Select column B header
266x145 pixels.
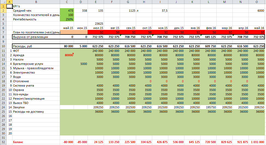click(x=36, y=2)
